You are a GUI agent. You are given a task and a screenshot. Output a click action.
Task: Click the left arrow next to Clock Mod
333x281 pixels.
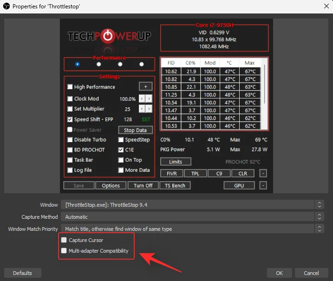(142, 98)
